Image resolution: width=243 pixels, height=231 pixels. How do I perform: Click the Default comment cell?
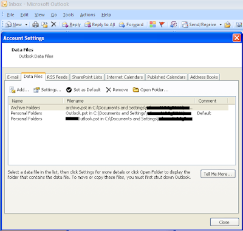(204, 113)
